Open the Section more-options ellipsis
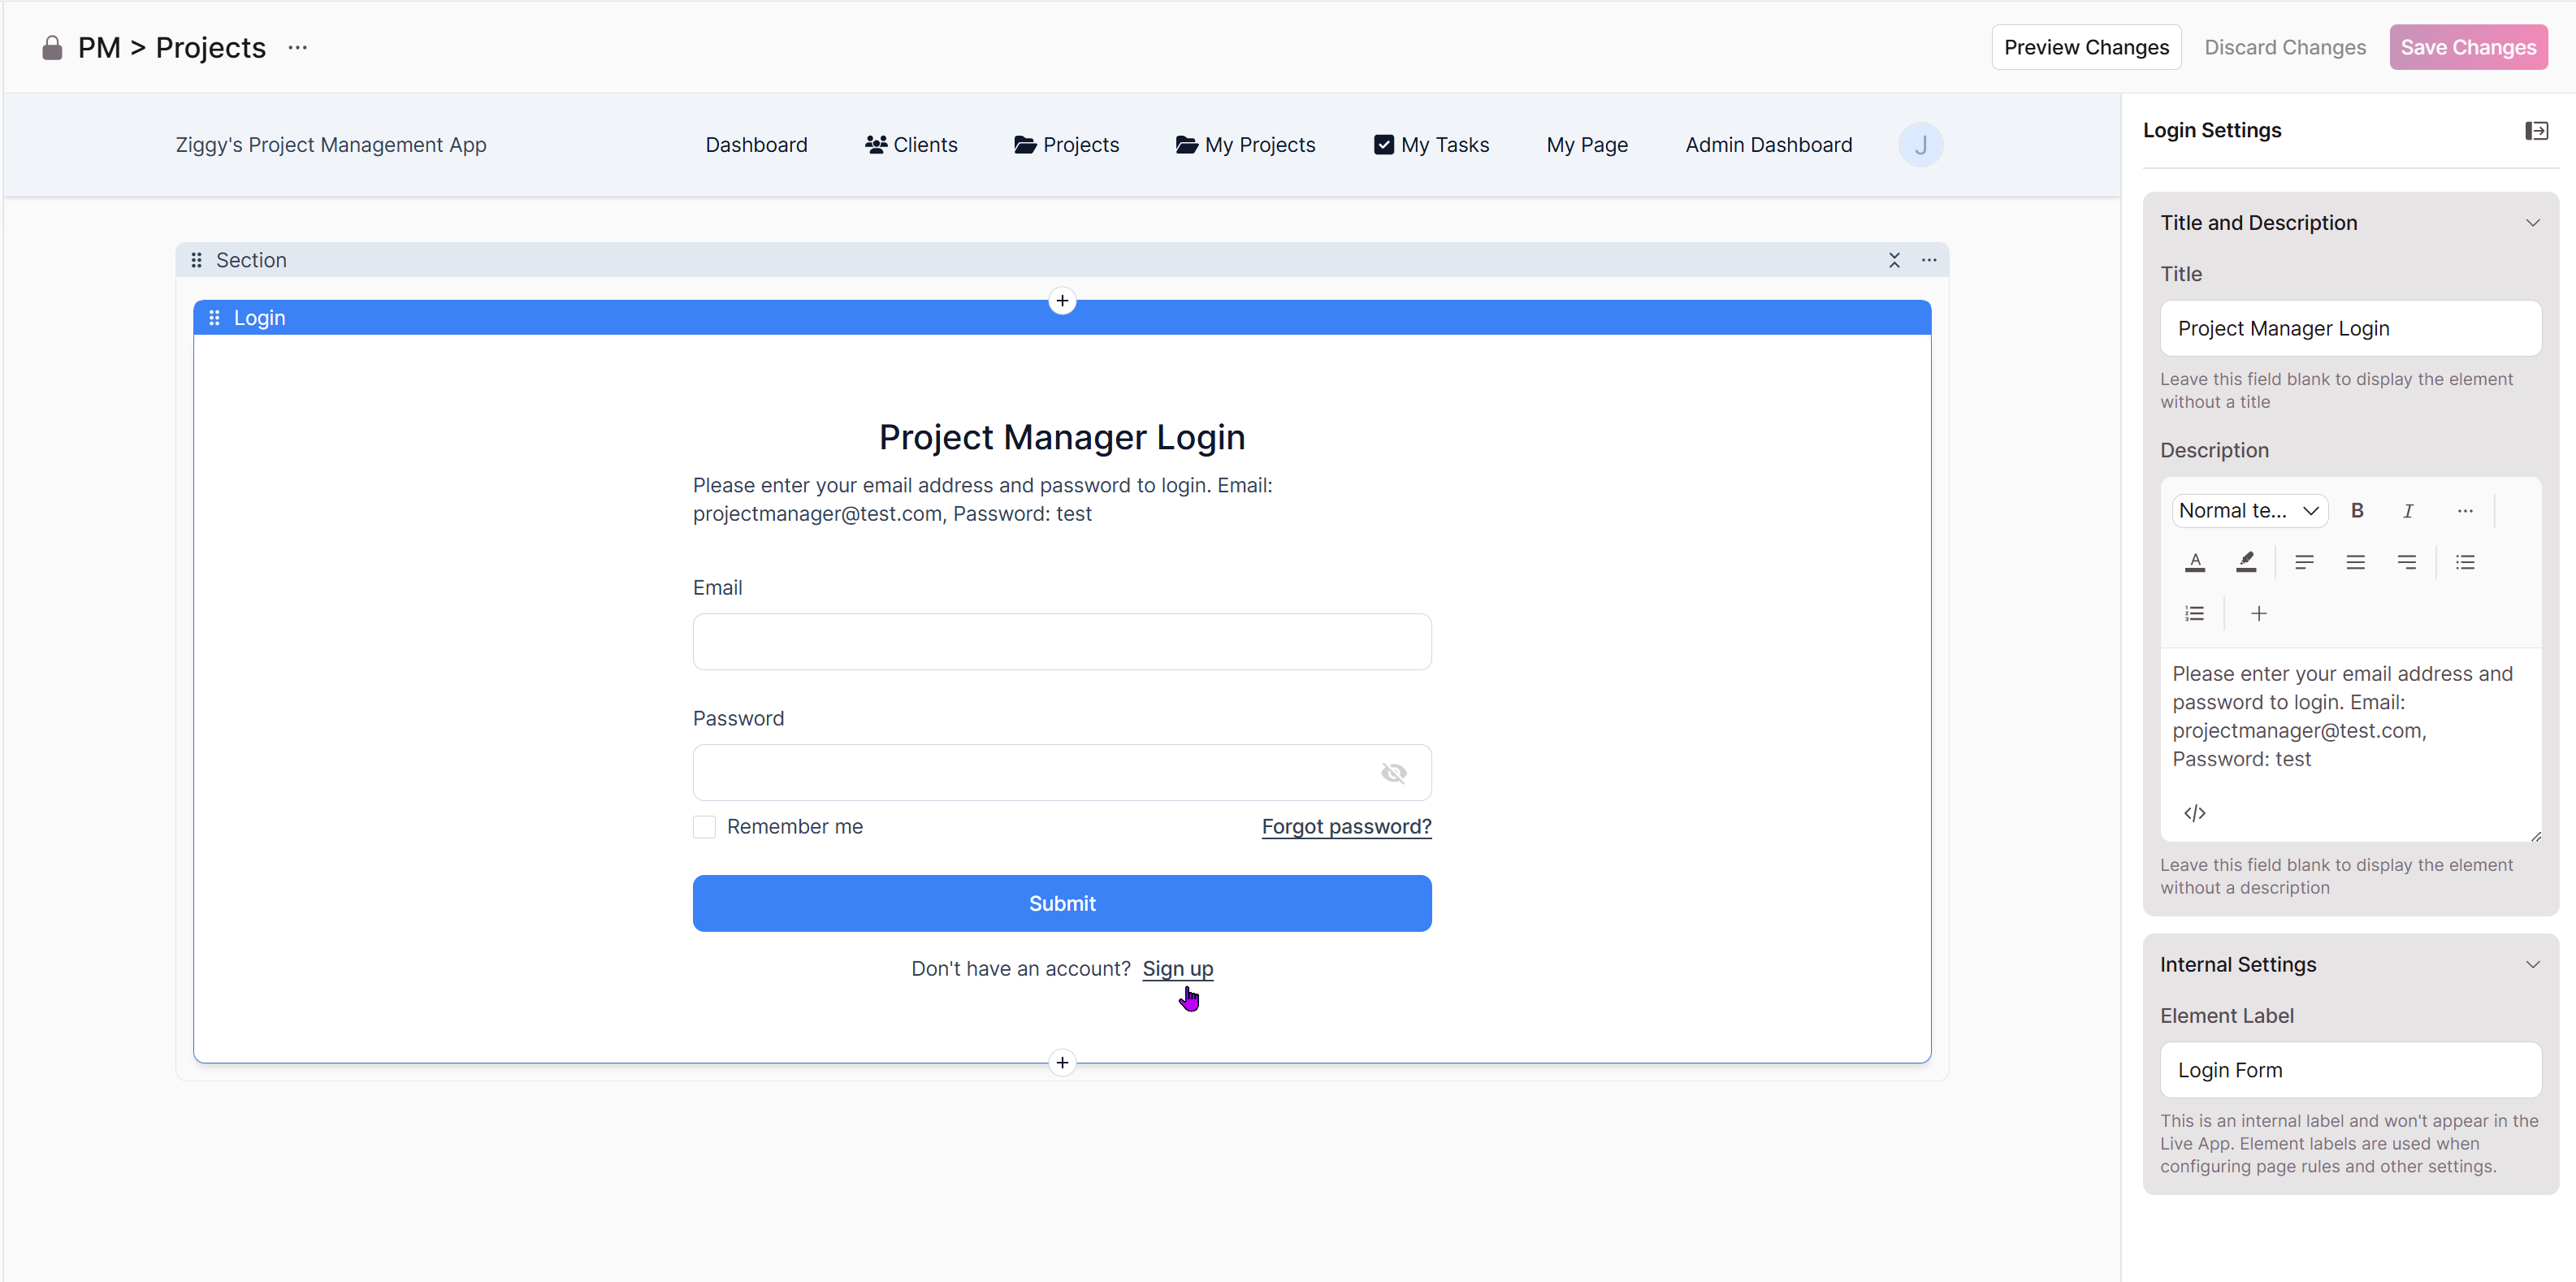Viewport: 2576px width, 1282px height. point(1929,260)
